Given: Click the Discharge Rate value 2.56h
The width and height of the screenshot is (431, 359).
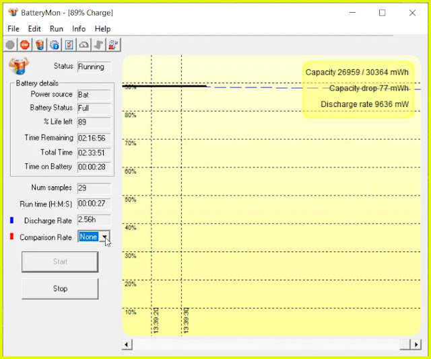Looking at the screenshot, I should [x=94, y=220].
